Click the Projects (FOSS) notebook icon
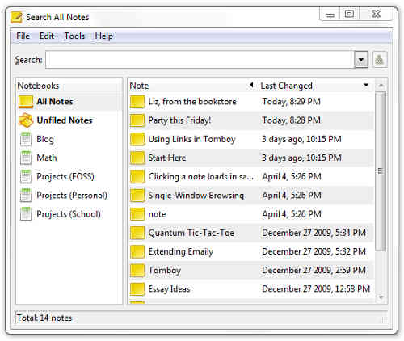The width and height of the screenshot is (404, 341). coord(26,177)
